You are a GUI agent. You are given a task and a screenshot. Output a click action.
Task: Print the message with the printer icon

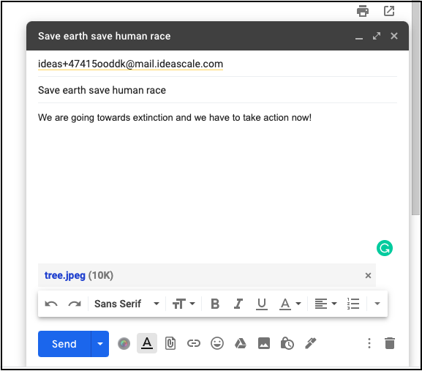pyautogui.click(x=363, y=11)
